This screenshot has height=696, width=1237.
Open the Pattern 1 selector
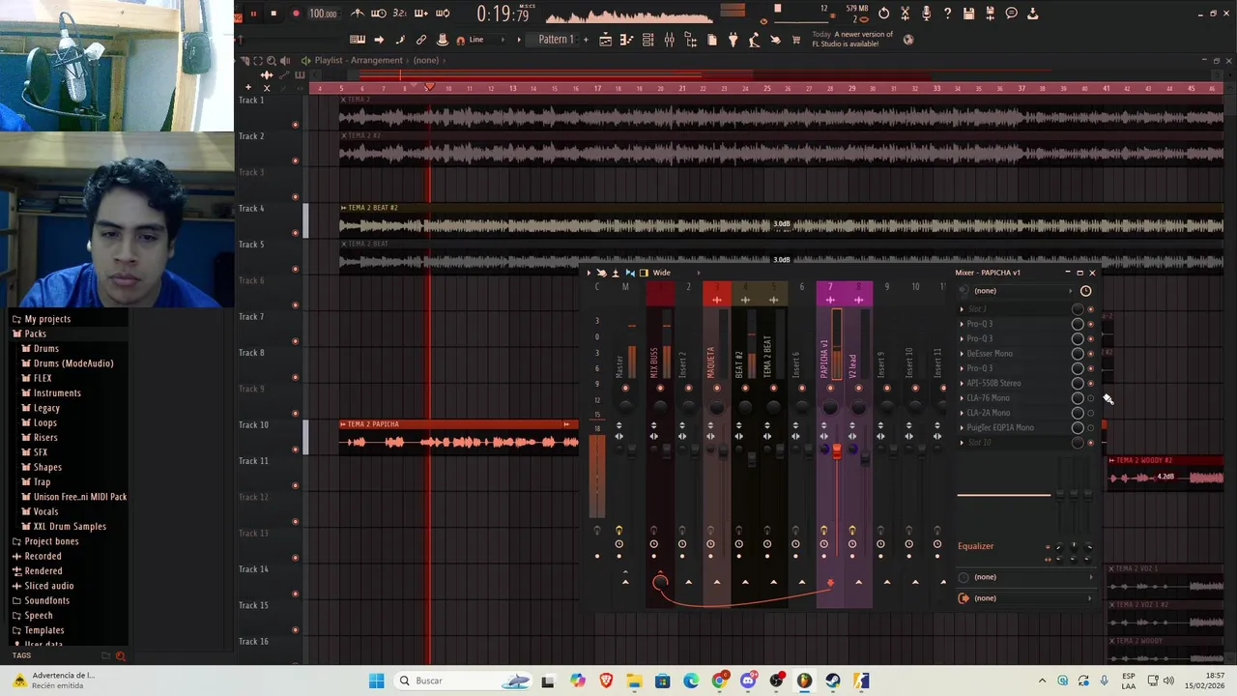tap(556, 40)
